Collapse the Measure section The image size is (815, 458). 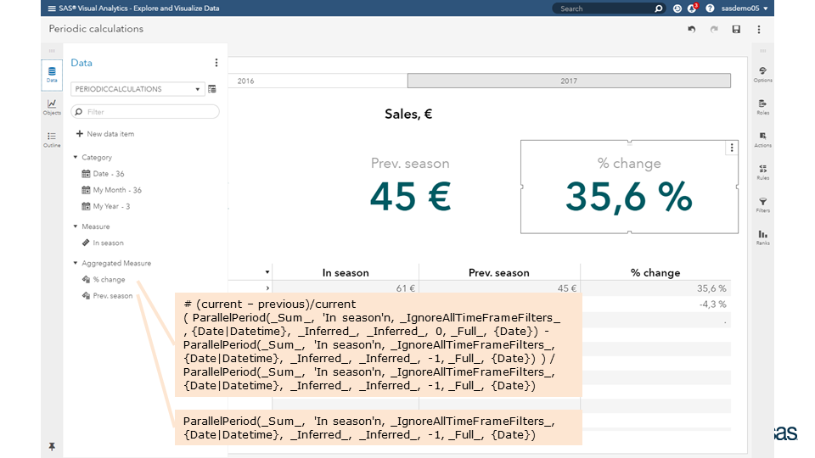[x=76, y=227]
